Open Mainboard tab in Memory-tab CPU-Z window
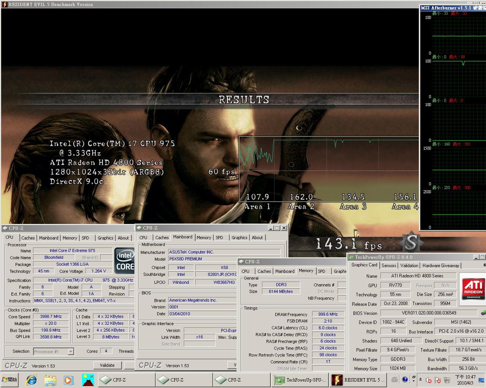The width and height of the screenshot is (486, 388). (x=285, y=271)
